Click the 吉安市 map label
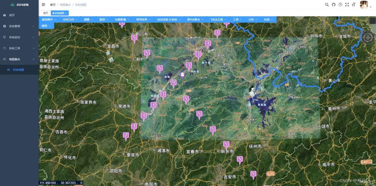The width and height of the screenshot is (376, 186). pos(230,177)
